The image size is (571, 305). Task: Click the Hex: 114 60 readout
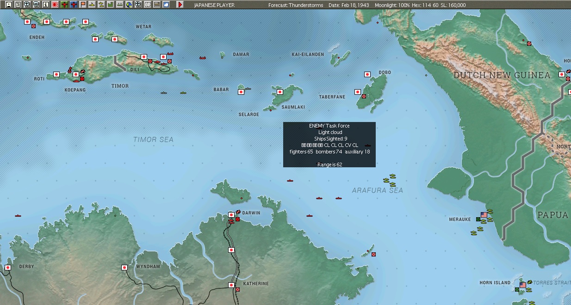426,5
